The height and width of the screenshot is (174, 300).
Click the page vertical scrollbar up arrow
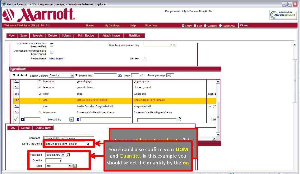pos(295,45)
